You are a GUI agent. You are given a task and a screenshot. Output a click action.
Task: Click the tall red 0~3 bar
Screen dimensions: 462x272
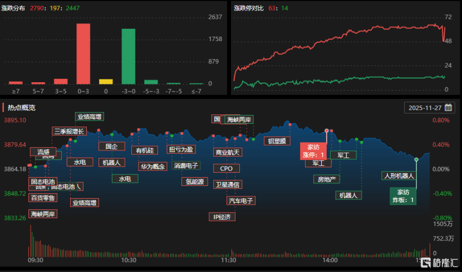coord(83,53)
